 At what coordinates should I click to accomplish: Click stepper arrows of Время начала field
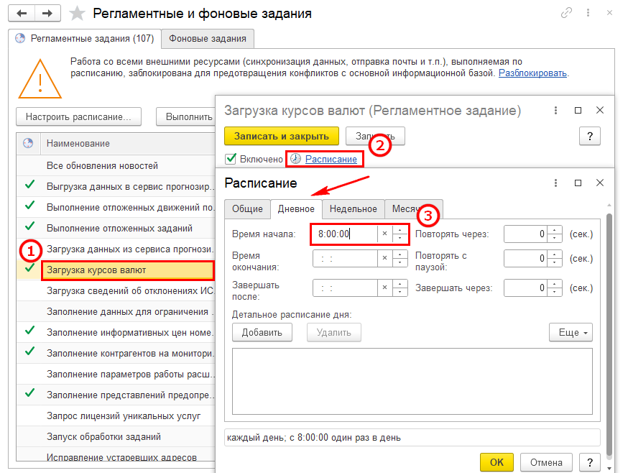pos(400,234)
